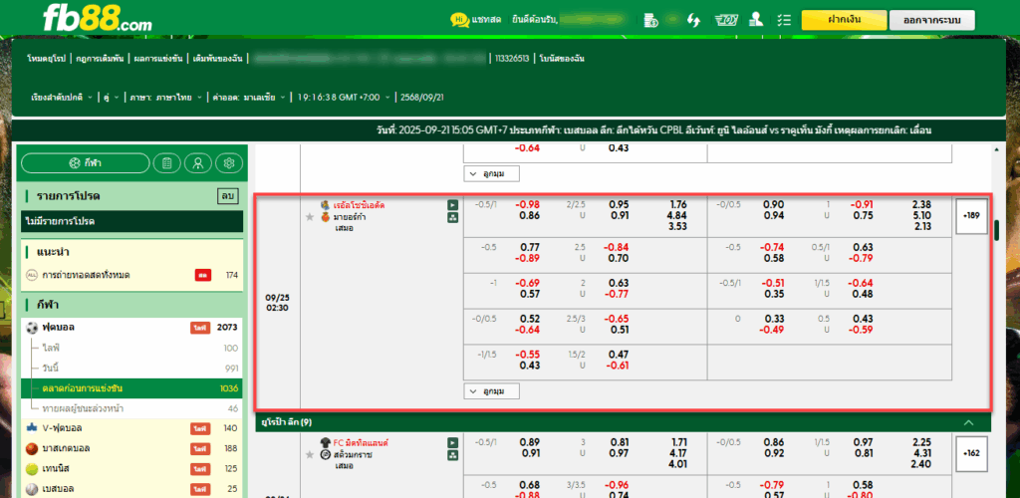
Task: Select the 1.76 home win odds
Action: (x=677, y=205)
